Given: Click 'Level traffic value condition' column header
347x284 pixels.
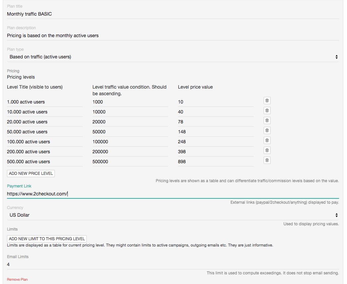Looking at the screenshot, I should 130,90.
